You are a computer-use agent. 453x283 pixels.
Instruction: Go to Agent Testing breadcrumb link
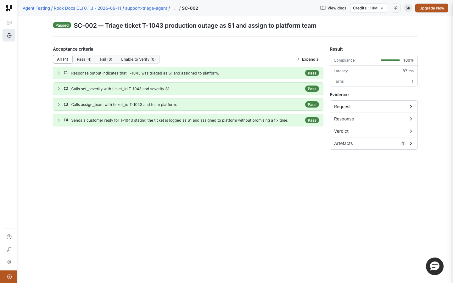(x=36, y=8)
